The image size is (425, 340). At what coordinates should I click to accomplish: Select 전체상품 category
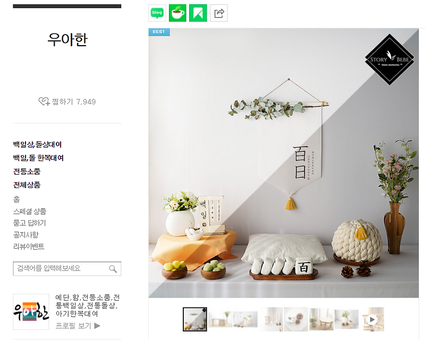pos(27,185)
